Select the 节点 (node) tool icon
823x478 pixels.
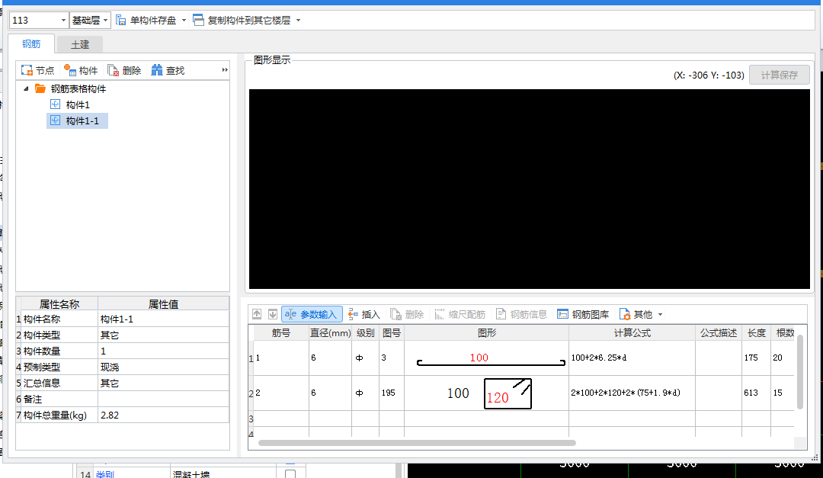coord(37,69)
